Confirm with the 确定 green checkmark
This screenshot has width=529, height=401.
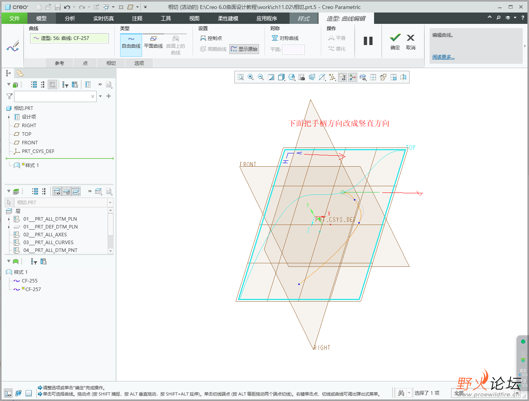pyautogui.click(x=395, y=41)
